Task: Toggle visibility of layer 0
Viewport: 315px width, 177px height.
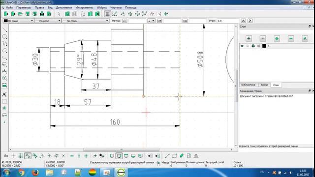Action: [242, 46]
